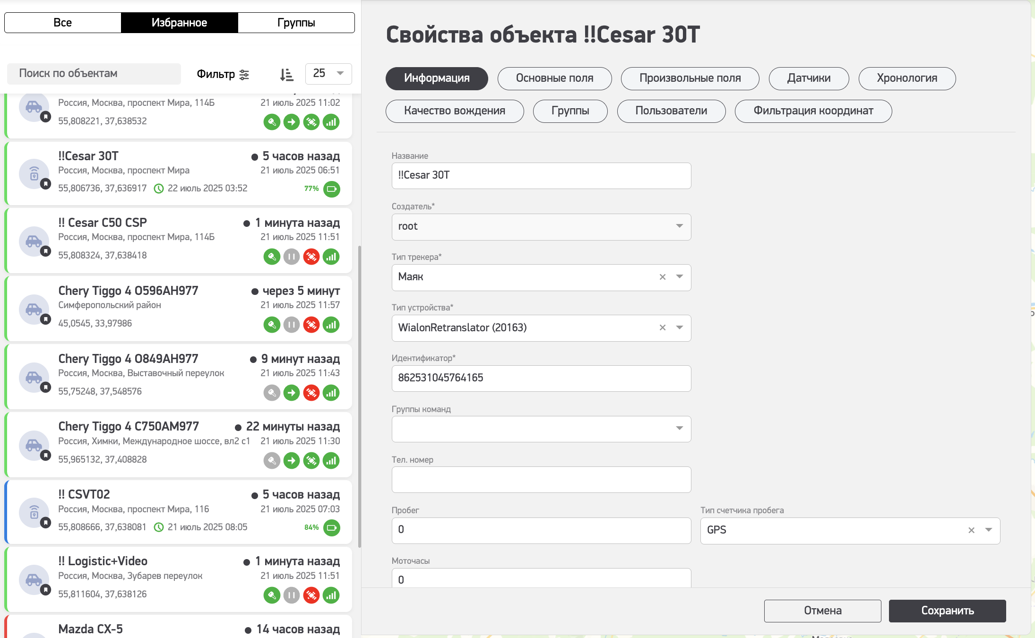The height and width of the screenshot is (638, 1035).
Task: Click the Моточасы input field
Action: (542, 578)
